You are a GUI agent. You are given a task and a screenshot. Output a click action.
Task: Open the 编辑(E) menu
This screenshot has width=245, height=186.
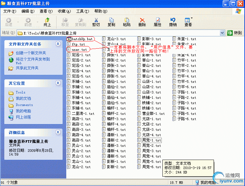pyautogui.click(x=28, y=11)
